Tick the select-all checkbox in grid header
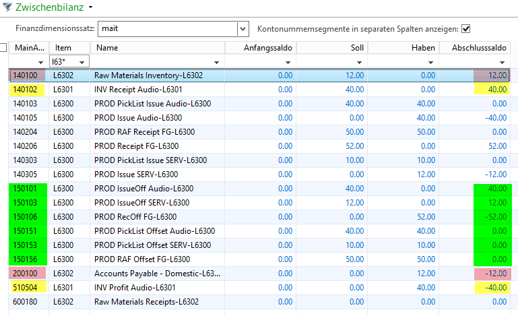 [x=3, y=47]
